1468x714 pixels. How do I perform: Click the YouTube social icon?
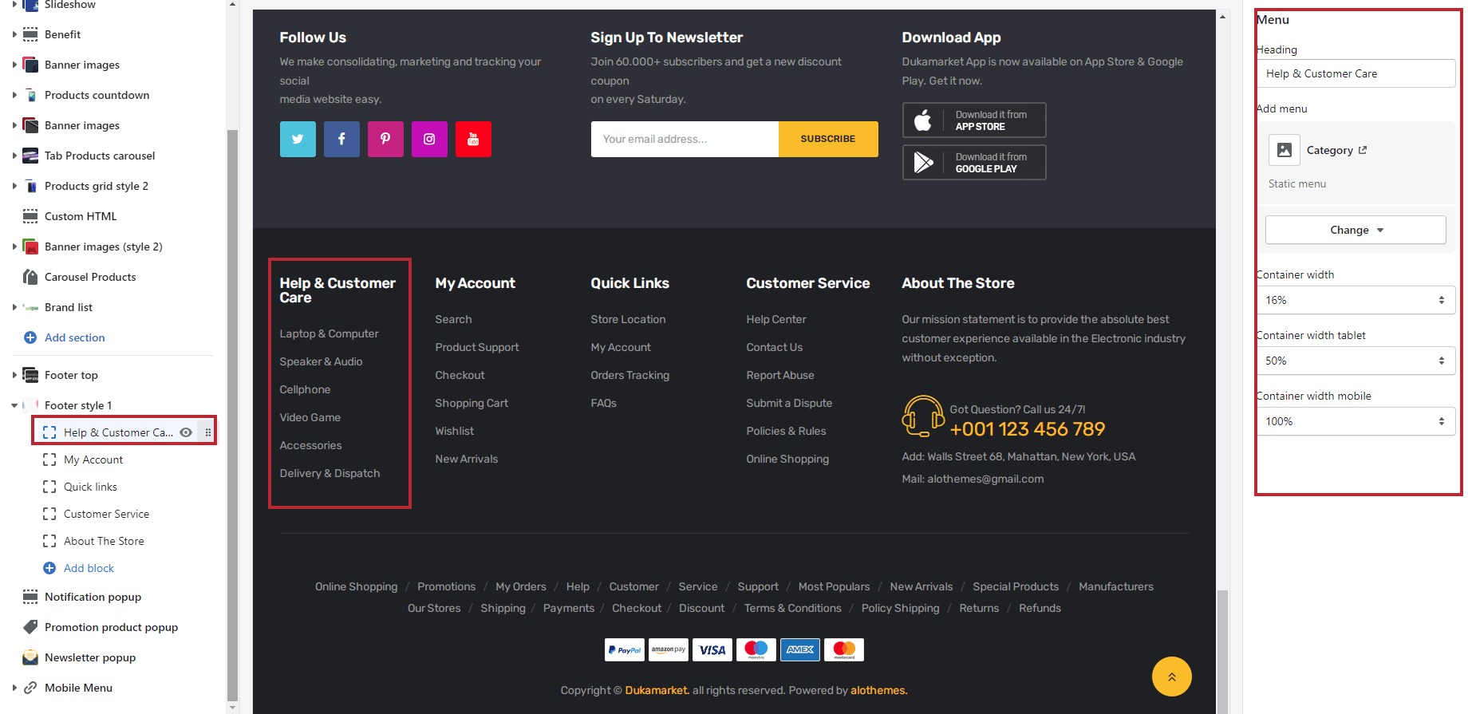click(473, 139)
